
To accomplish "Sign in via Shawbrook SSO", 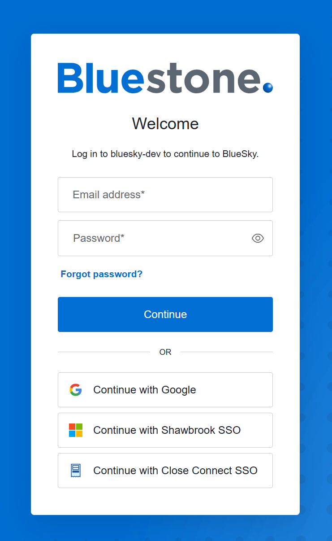I will coord(165,430).
